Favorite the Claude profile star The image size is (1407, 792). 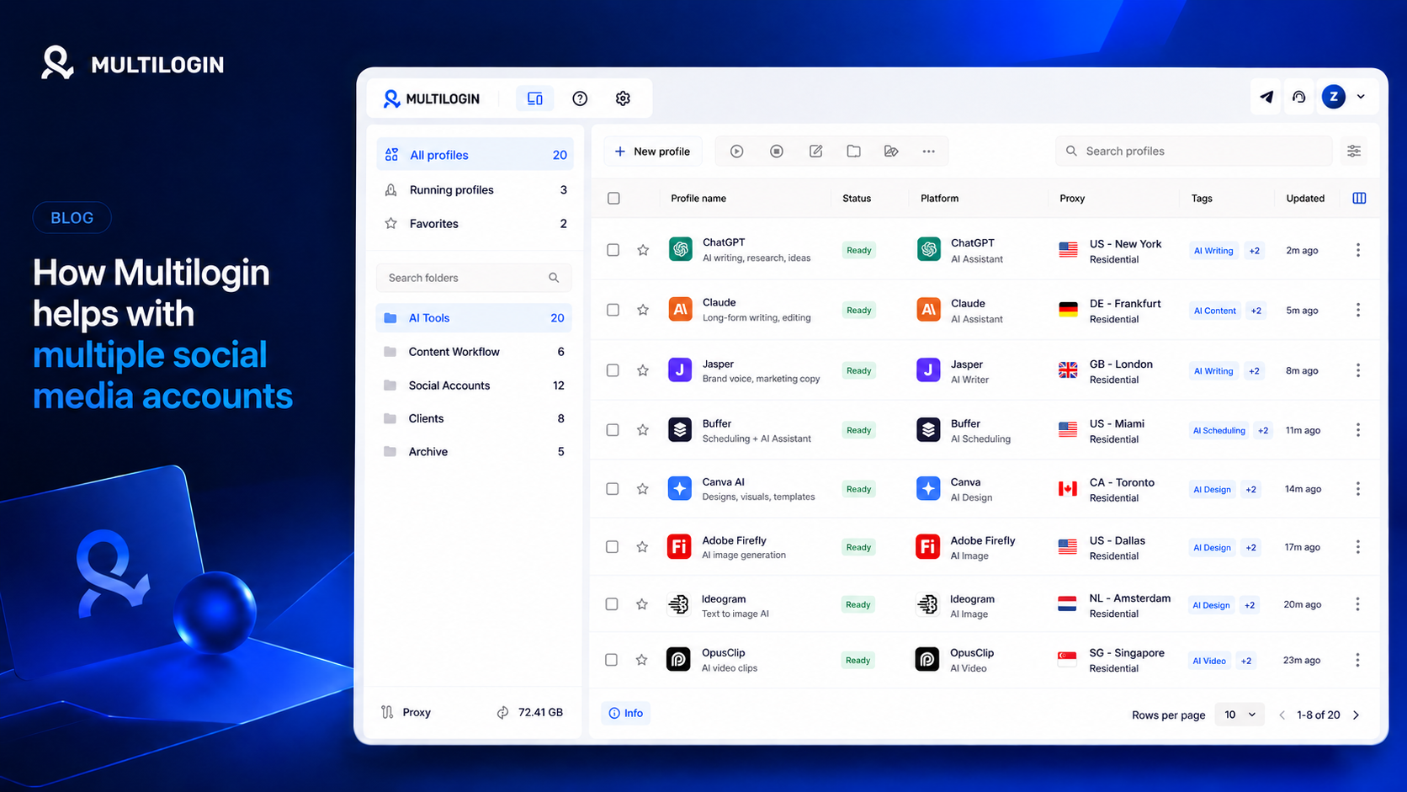[x=643, y=310]
